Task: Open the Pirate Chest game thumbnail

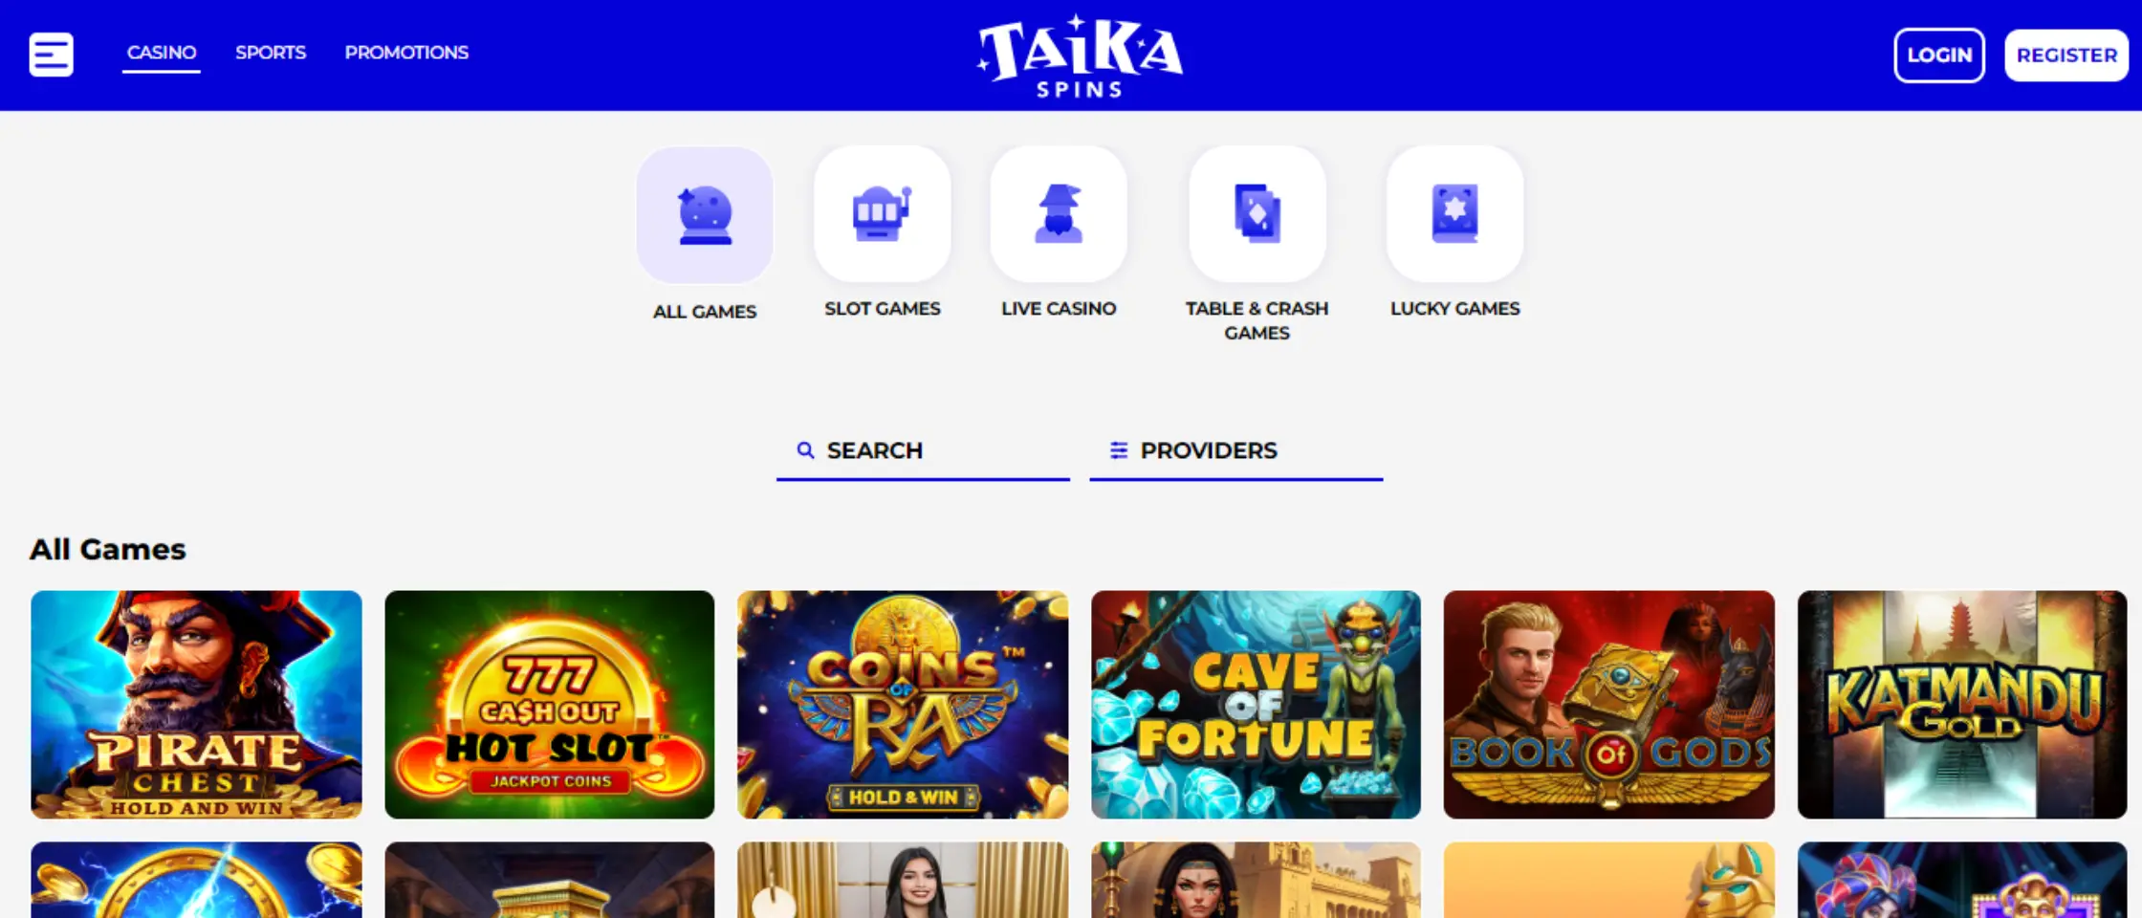Action: click(x=196, y=704)
